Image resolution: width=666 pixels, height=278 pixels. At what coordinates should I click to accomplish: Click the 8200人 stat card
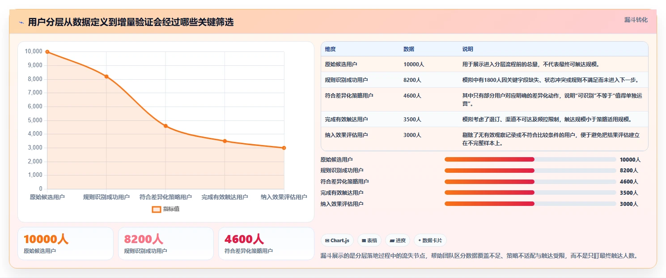(x=166, y=244)
